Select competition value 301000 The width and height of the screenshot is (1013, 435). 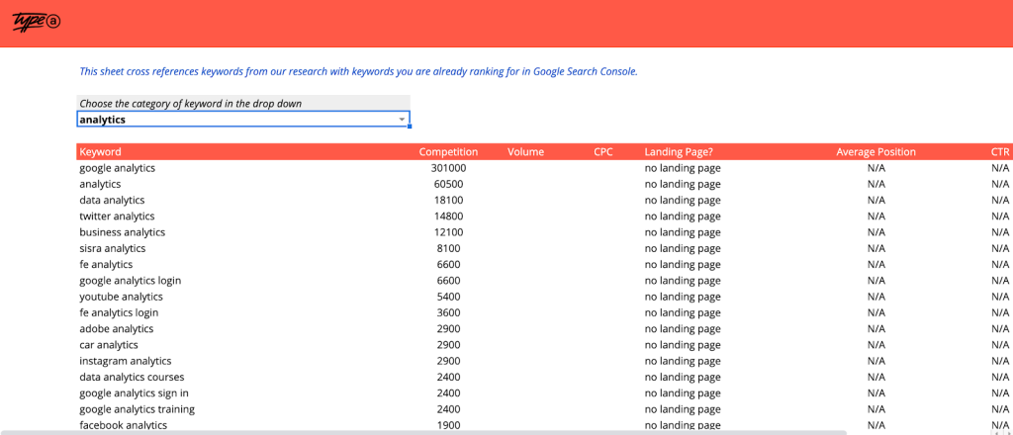click(x=448, y=168)
